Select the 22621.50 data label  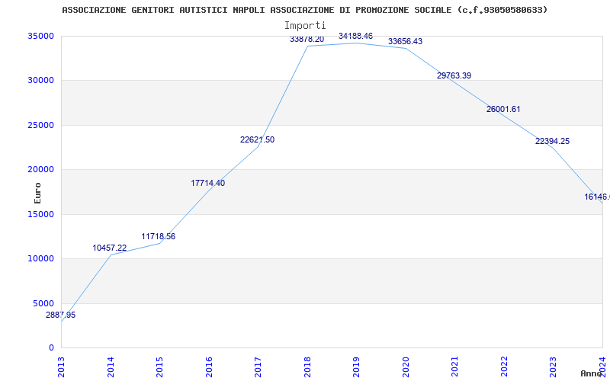point(257,140)
